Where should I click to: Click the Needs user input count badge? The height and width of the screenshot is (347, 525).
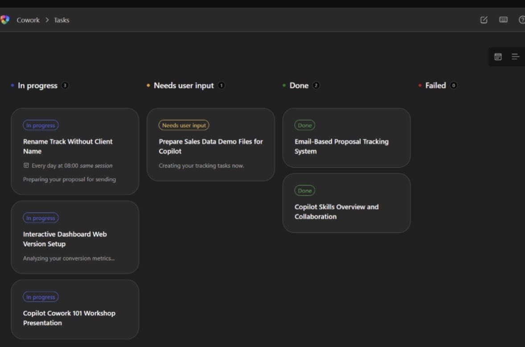(221, 85)
